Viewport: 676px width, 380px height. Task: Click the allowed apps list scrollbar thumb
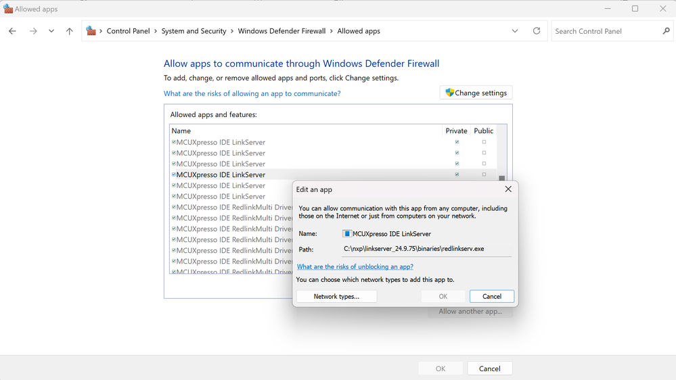tap(502, 179)
